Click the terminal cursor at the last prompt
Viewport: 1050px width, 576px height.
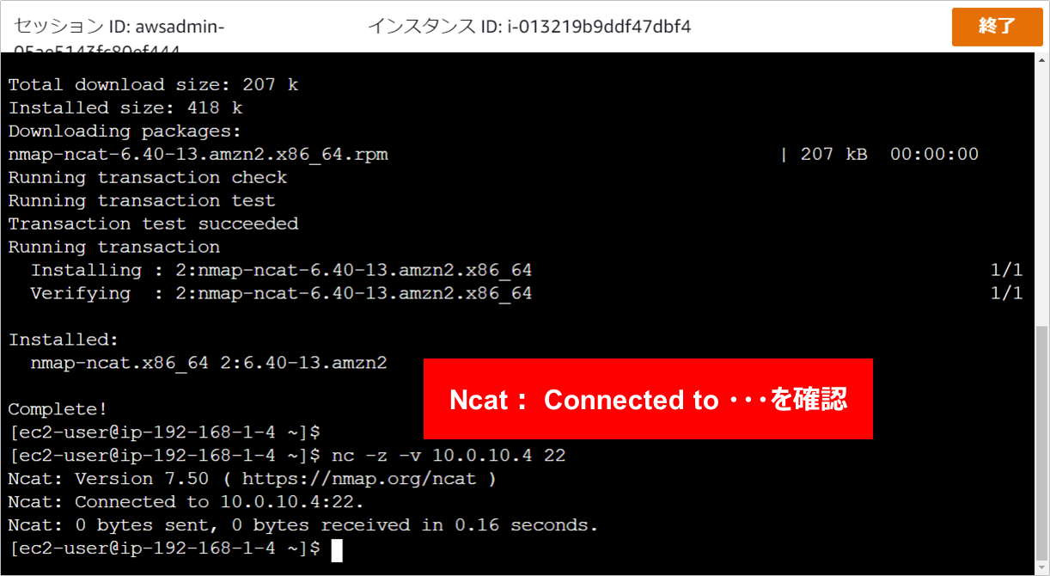(x=337, y=548)
